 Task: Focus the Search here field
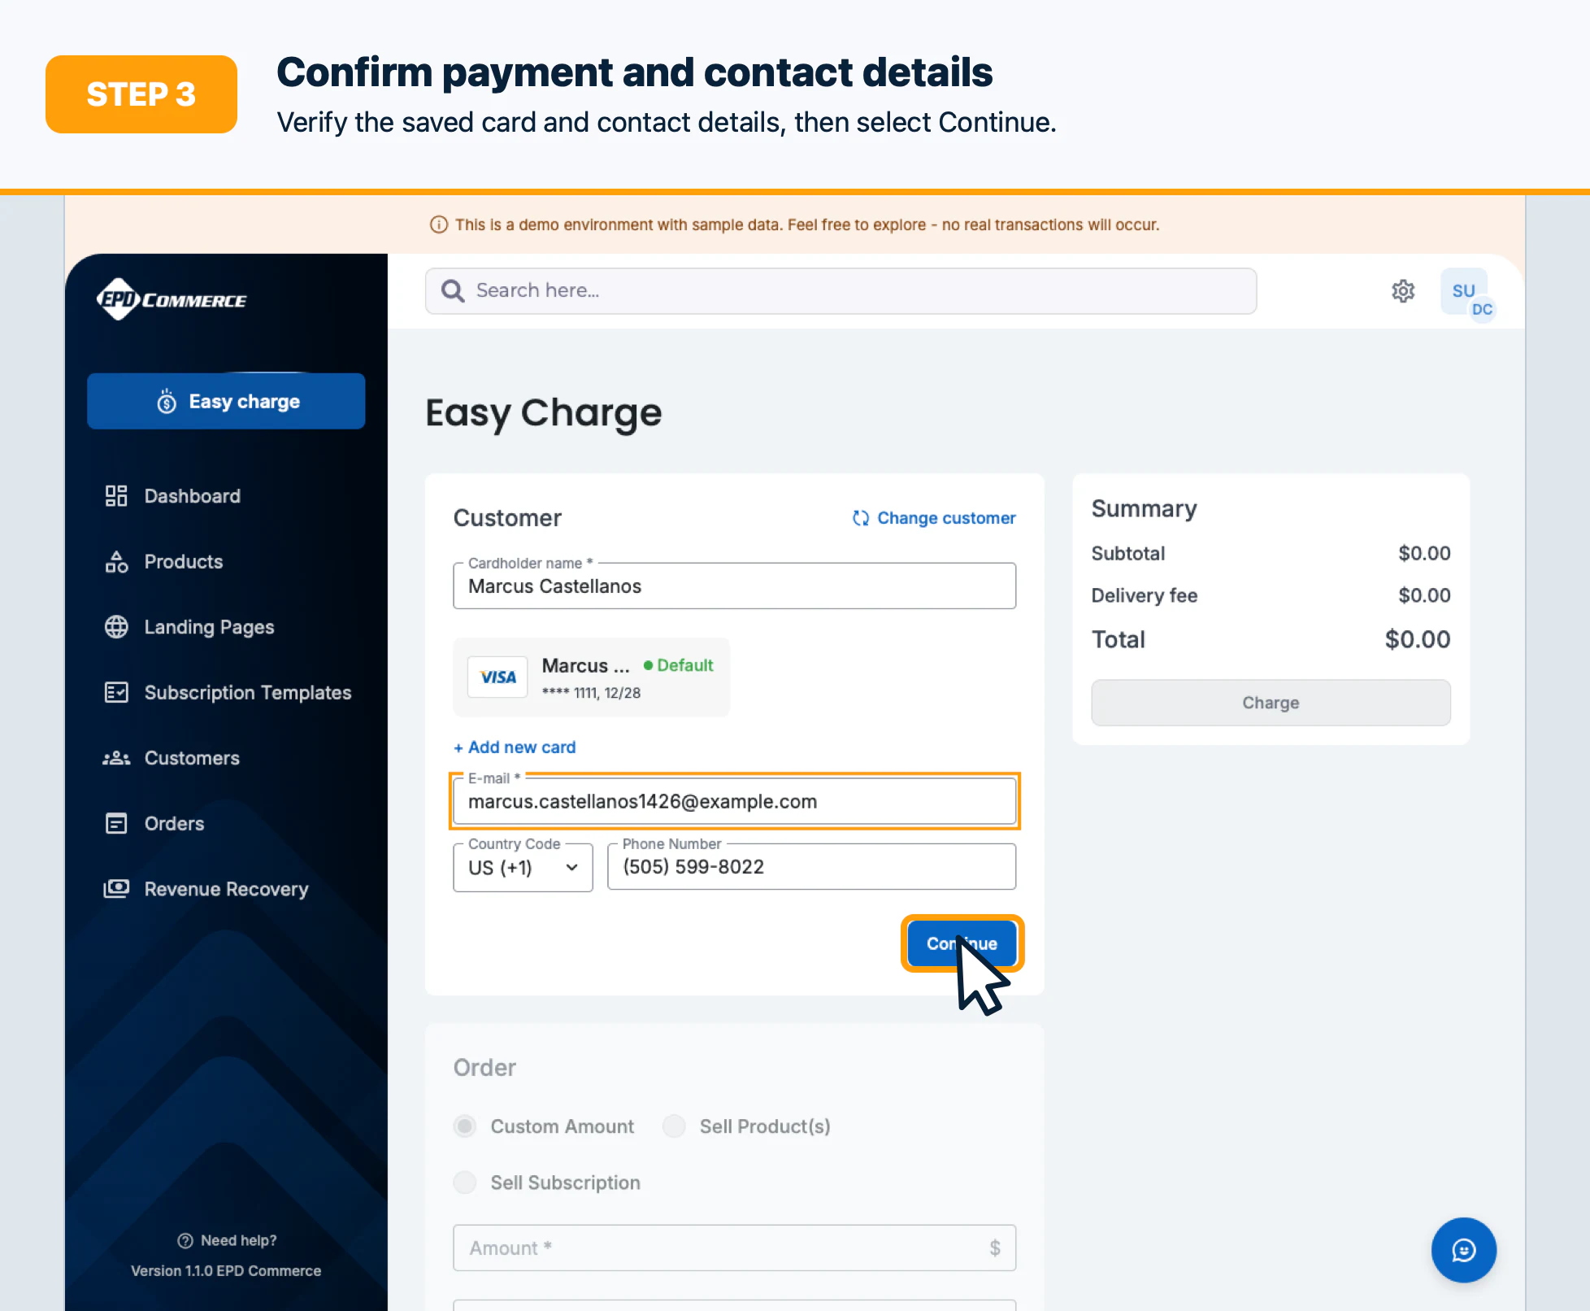[x=841, y=291]
